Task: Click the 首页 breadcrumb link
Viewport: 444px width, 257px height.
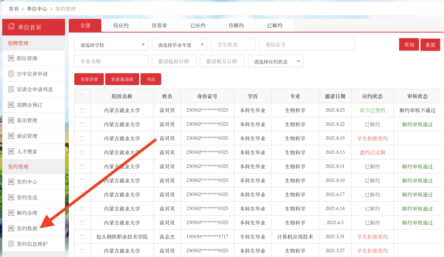Action: click(x=14, y=9)
